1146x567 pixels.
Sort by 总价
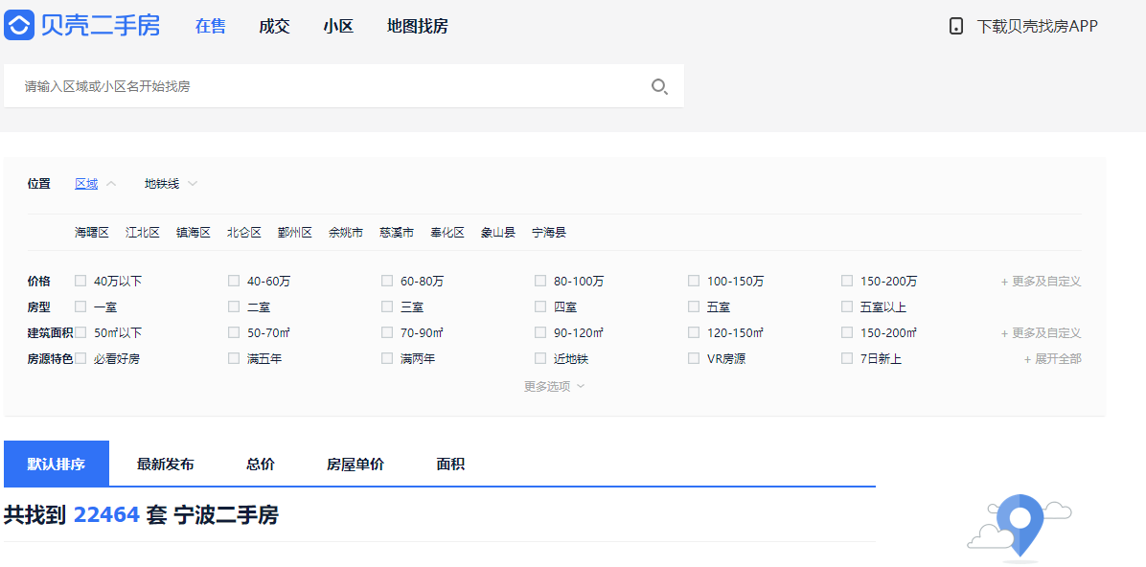[x=261, y=464]
